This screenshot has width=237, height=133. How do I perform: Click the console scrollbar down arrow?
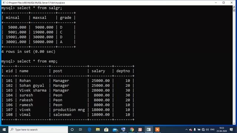pyautogui.click(x=234, y=123)
